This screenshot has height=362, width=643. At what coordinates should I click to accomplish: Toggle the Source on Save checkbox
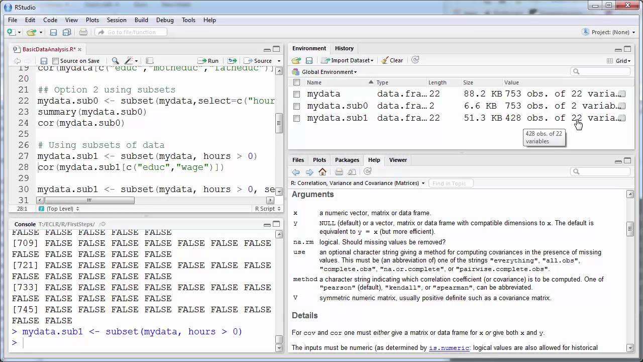tap(56, 61)
